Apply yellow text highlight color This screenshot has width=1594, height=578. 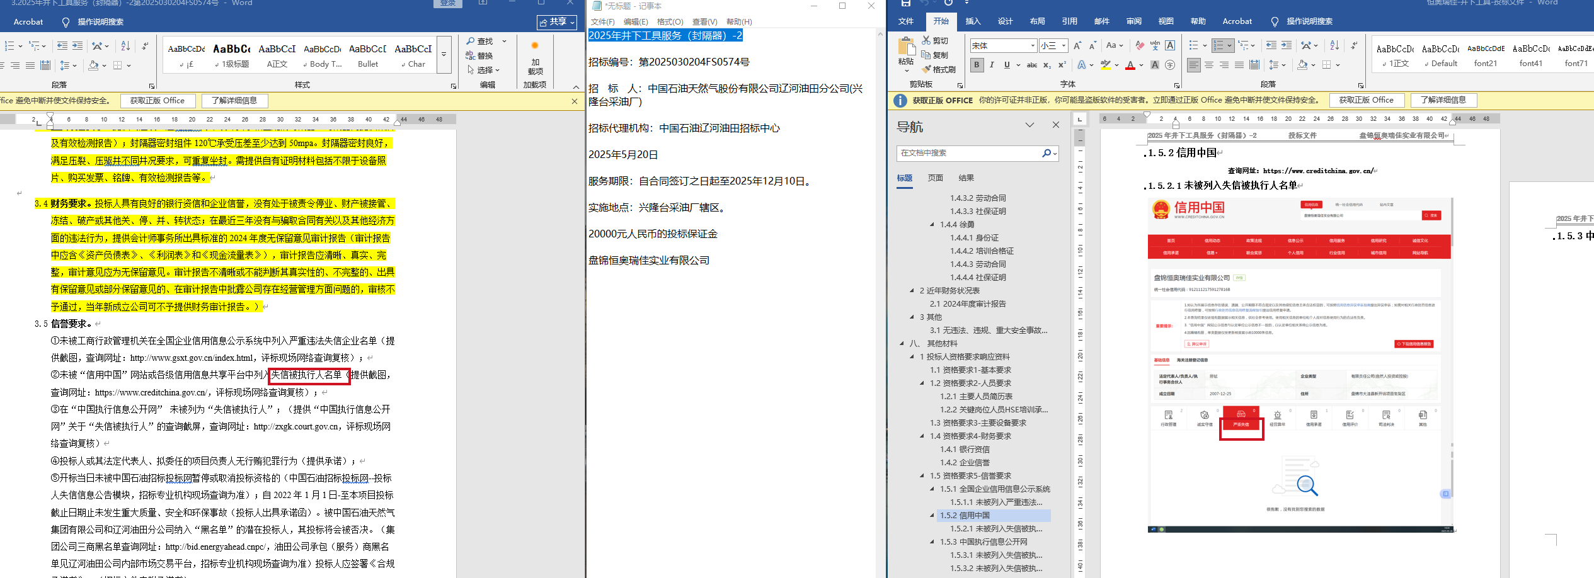[x=1105, y=65]
